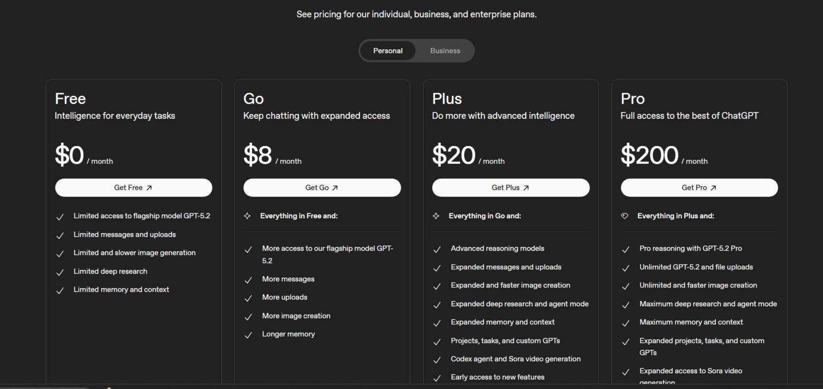Click diamond icon beside Everything in Plus
Screen dimensions: 823x389
[625, 216]
